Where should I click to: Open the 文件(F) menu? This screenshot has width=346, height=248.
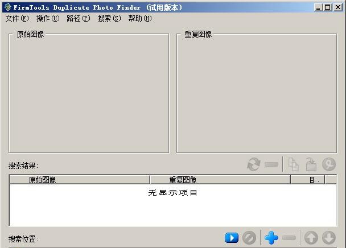click(x=17, y=18)
